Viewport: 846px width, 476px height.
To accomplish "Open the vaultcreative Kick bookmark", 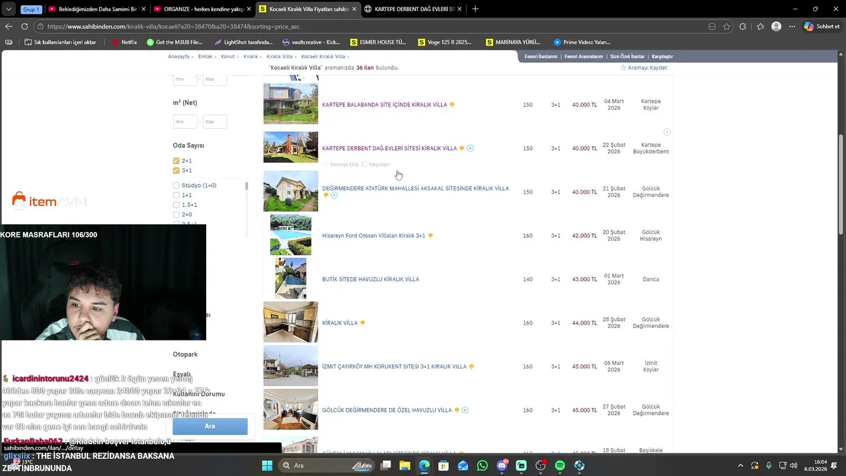I will 311,42.
